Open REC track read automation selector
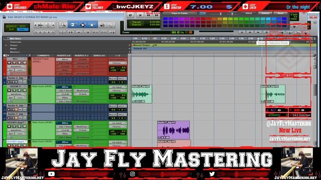 [21, 70]
